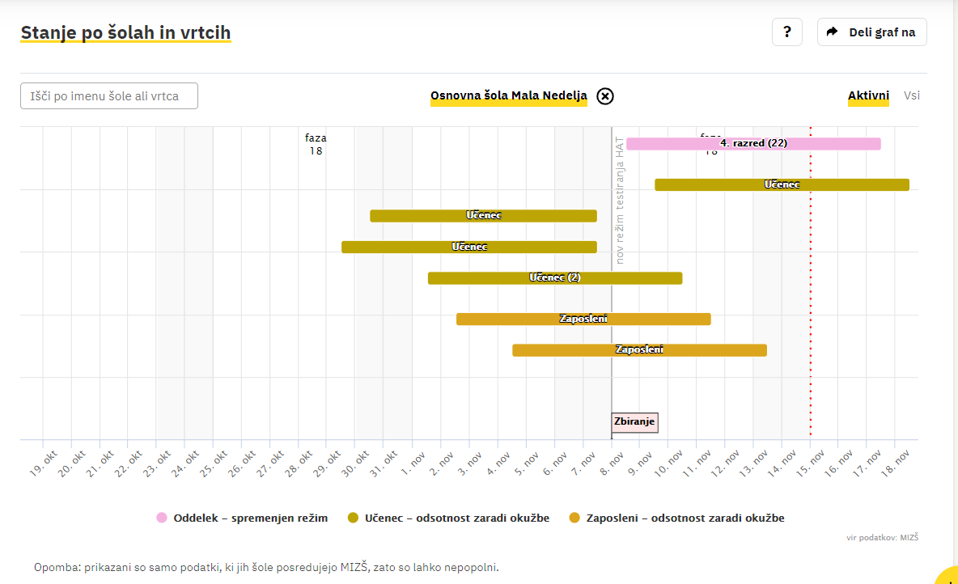Click the Deli graf na button
The image size is (958, 584).
point(881,32)
